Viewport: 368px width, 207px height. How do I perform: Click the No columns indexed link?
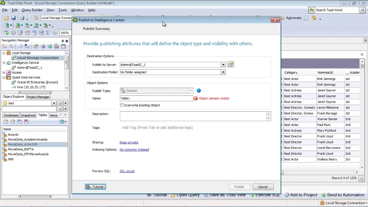tap(134, 150)
